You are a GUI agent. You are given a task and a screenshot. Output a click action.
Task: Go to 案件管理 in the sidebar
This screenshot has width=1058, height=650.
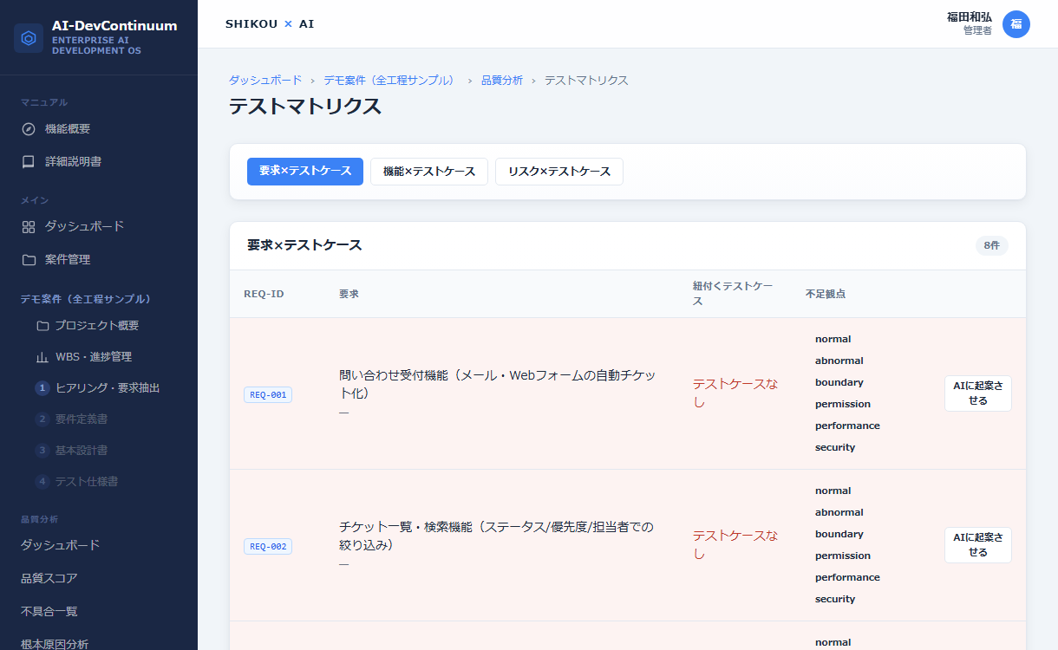tap(99, 260)
